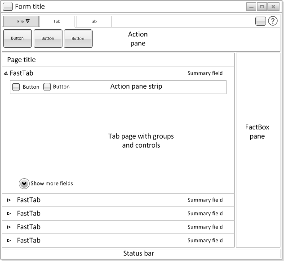Click the round Show more fields arrow icon

tap(24, 184)
